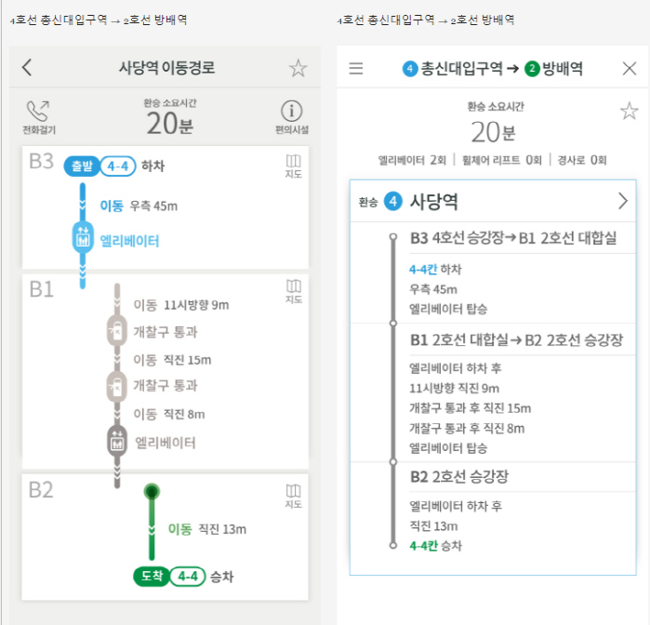The height and width of the screenshot is (625, 650).
Task: Tap the gray elevator icon on B1
Action: click(x=116, y=442)
